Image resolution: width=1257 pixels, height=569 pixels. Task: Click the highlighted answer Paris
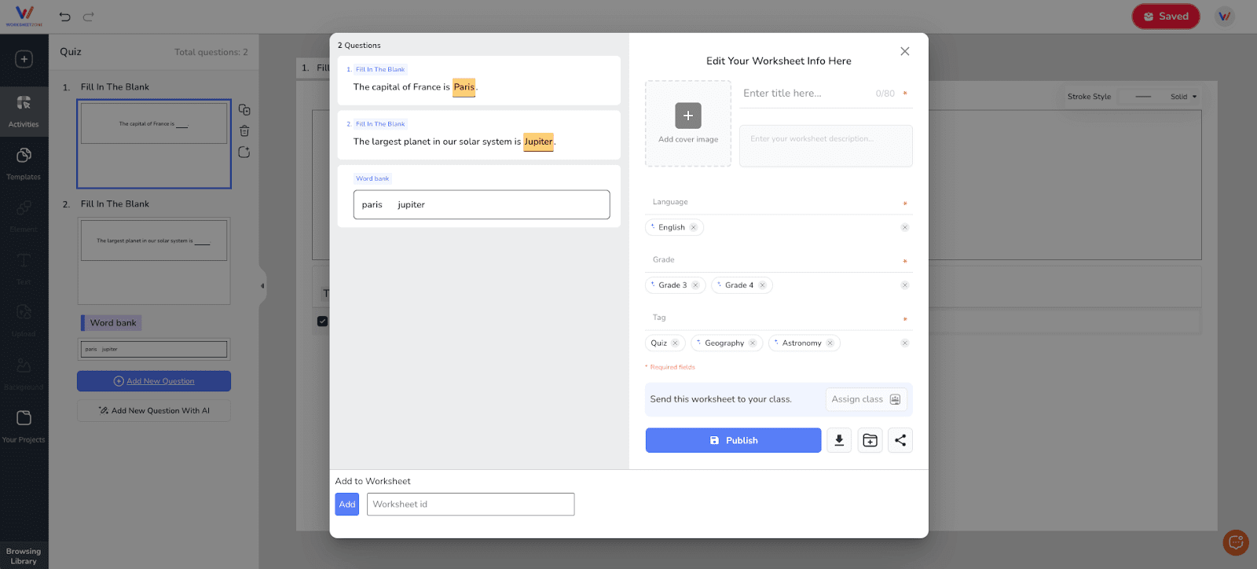coord(464,87)
